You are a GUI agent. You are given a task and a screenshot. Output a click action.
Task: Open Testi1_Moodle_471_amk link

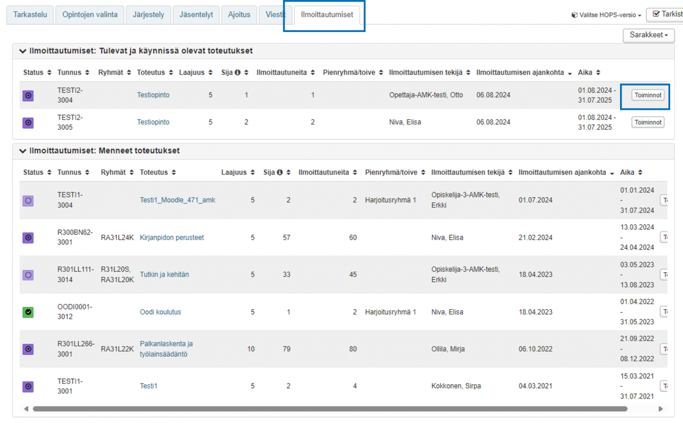(178, 200)
